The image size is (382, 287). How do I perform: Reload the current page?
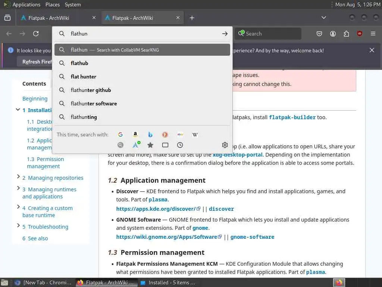pos(36,34)
